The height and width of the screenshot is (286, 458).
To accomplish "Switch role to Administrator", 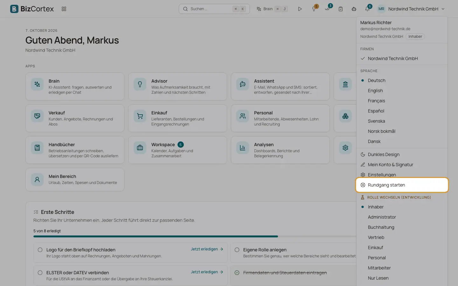I will 402,217.
